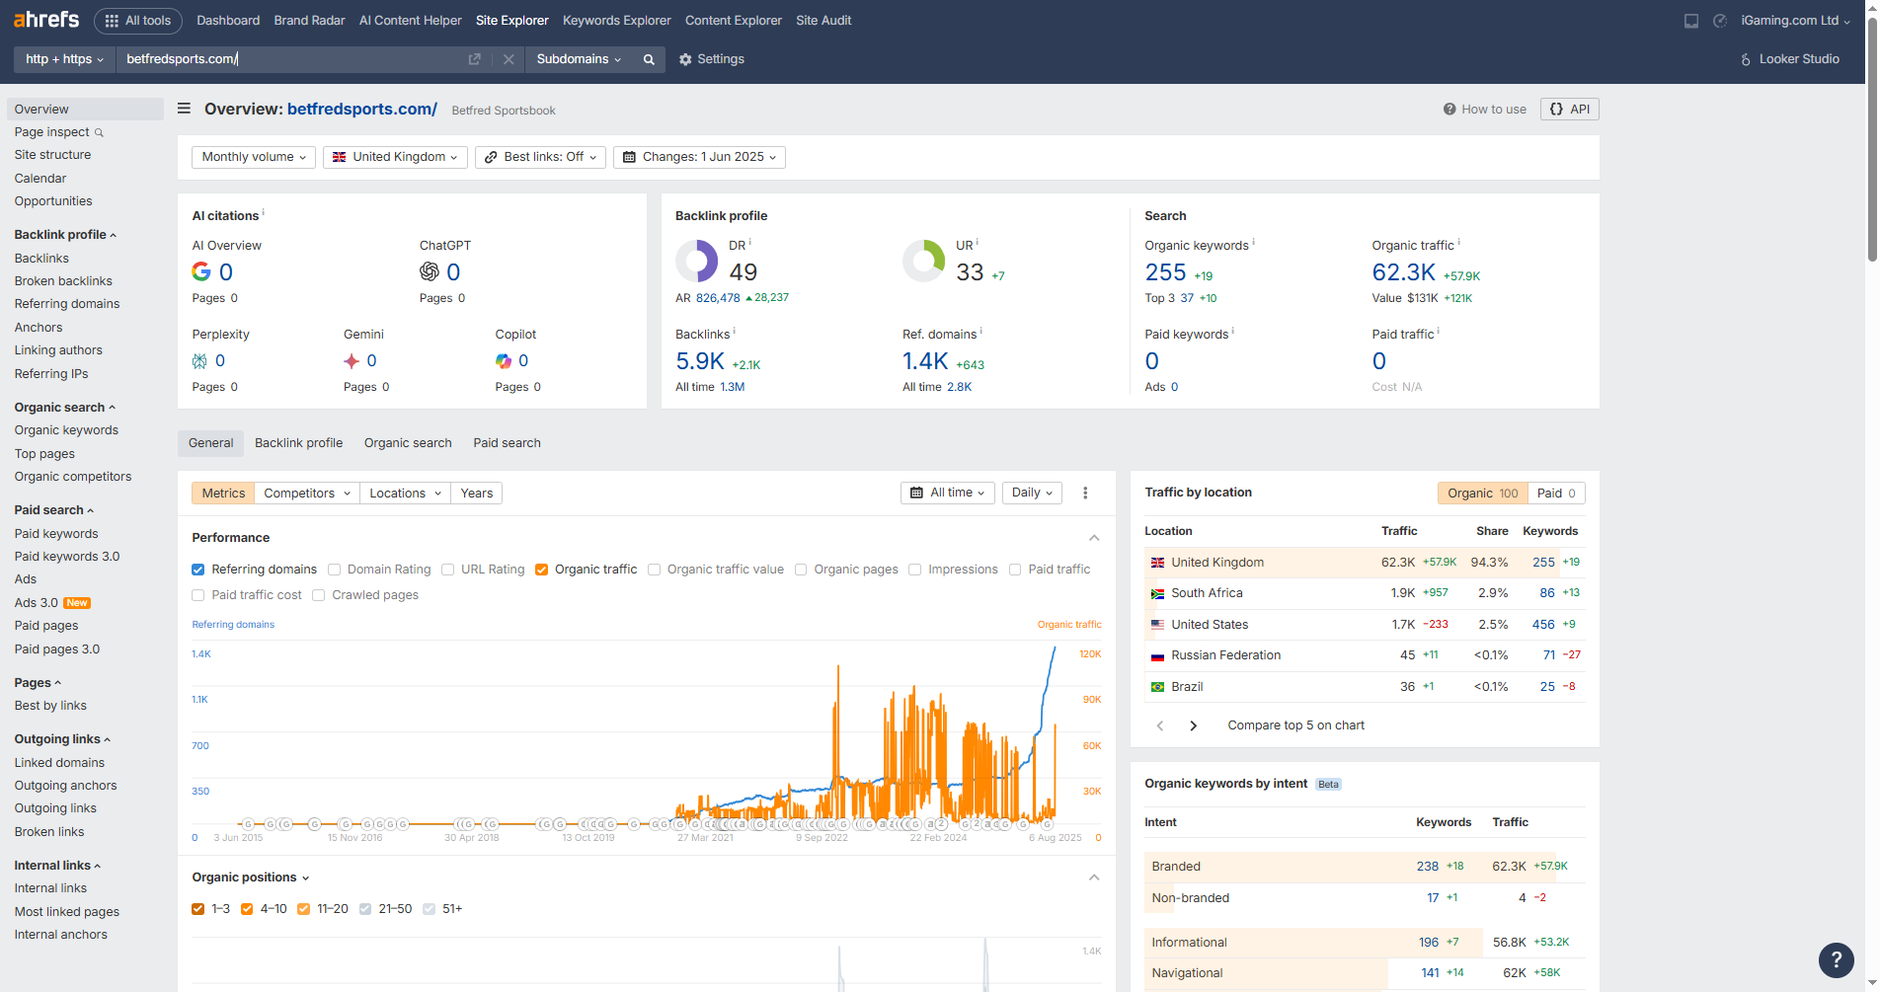Image resolution: width=1880 pixels, height=992 pixels.
Task: Click Compare top 5 on chart
Action: pyautogui.click(x=1296, y=725)
